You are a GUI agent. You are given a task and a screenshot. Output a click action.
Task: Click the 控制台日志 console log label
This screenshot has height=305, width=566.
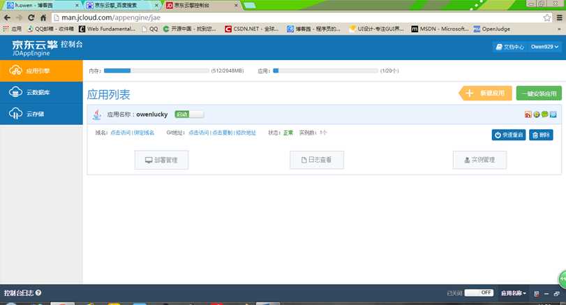[19, 292]
